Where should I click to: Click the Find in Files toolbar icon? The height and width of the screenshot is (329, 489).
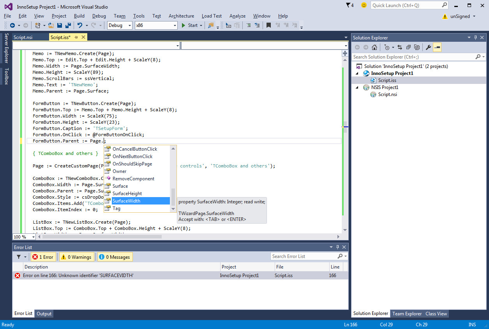(x=211, y=25)
